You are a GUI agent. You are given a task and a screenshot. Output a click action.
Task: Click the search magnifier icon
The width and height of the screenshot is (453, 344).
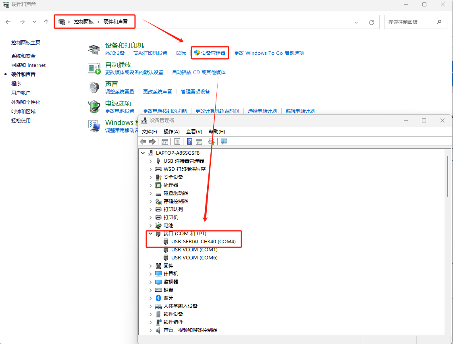pyautogui.click(x=439, y=22)
